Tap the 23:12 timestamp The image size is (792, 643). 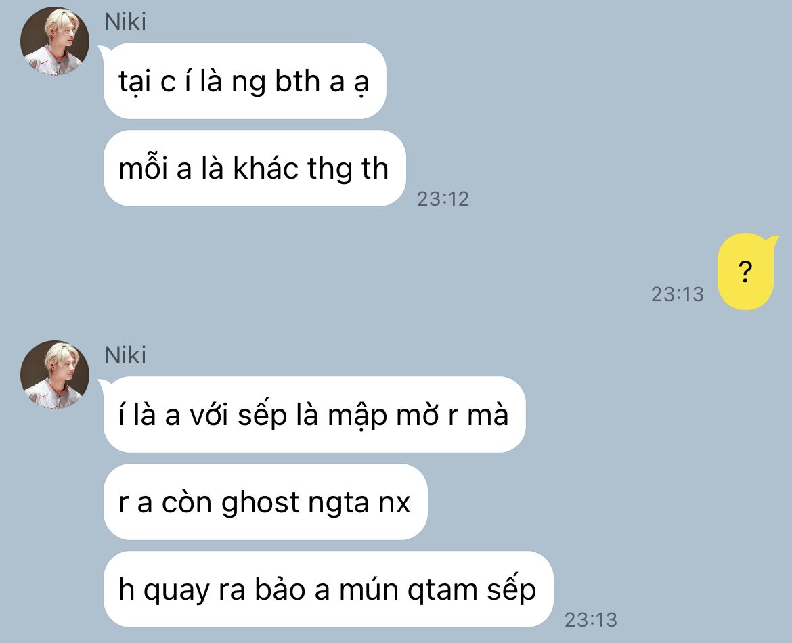443,199
